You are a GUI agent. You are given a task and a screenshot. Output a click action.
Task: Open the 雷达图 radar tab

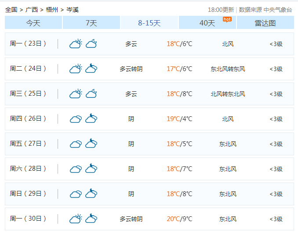[x=265, y=23]
